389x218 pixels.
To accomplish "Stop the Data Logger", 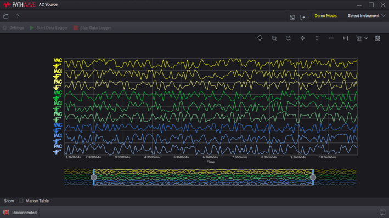I will click(92, 28).
